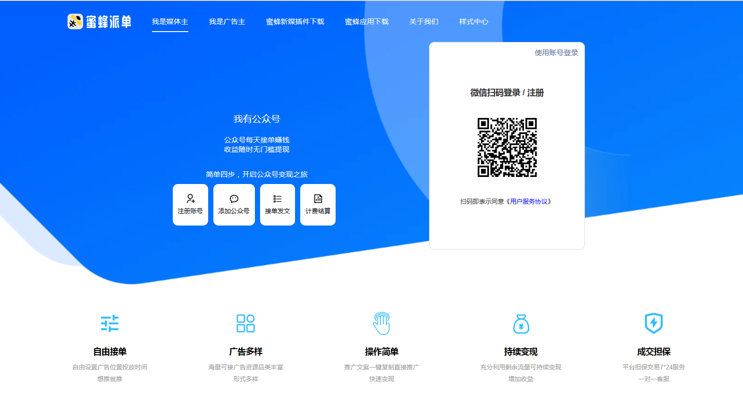Viewport: 743px width, 418px height.
Task: Click the 添加公众号 step card
Action: [x=234, y=205]
